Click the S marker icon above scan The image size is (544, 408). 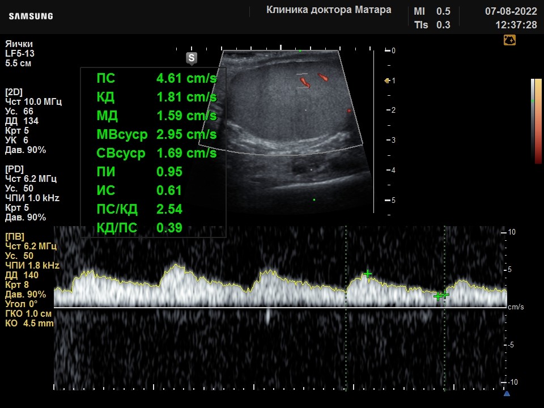point(192,58)
